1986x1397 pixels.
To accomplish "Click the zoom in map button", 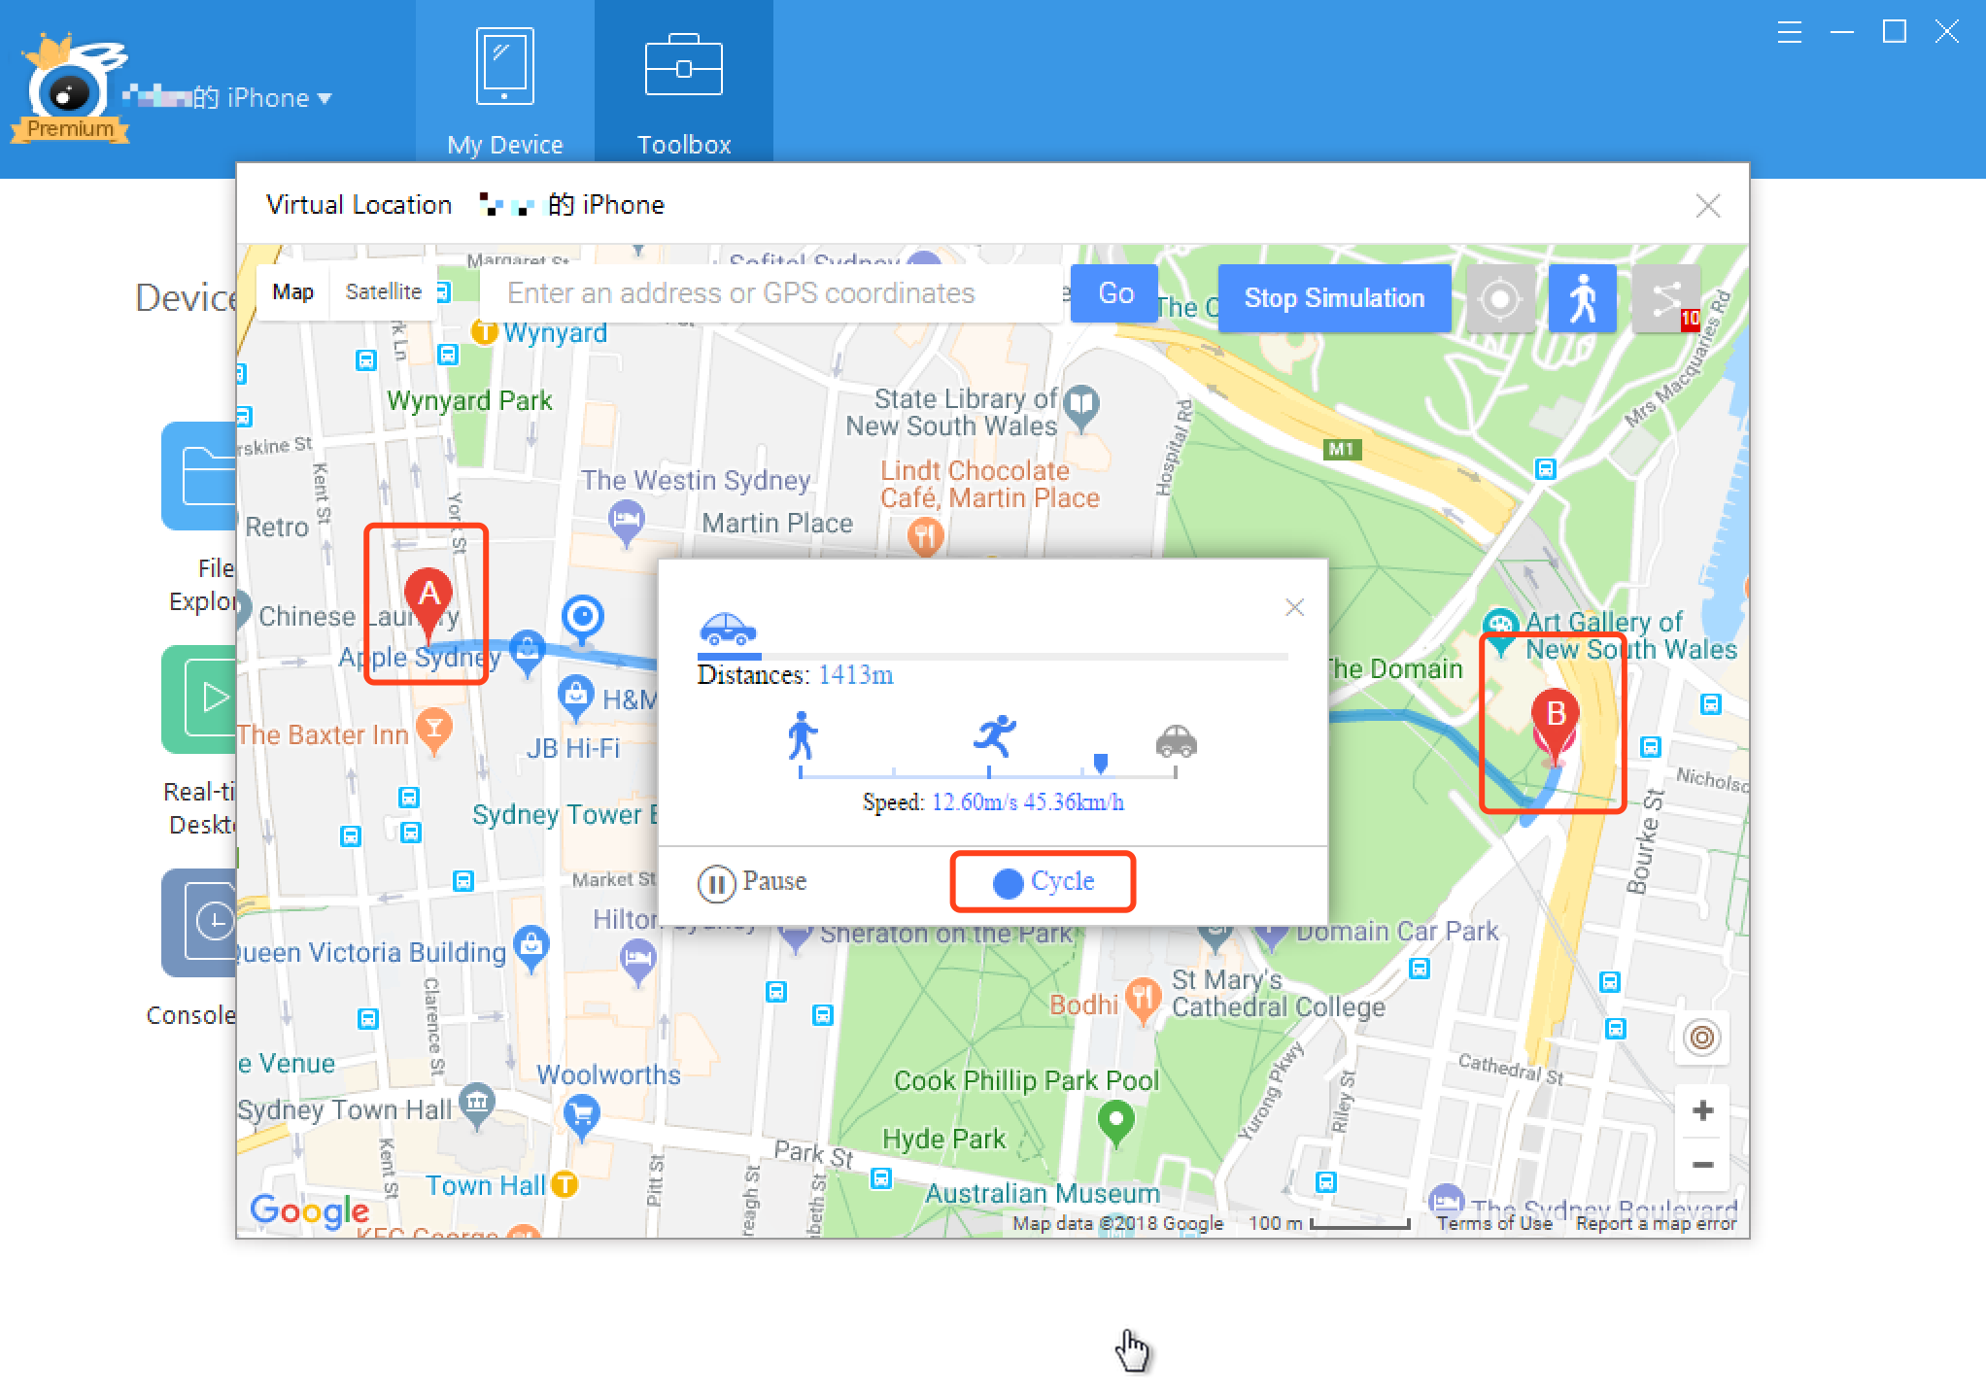I will [1705, 1111].
